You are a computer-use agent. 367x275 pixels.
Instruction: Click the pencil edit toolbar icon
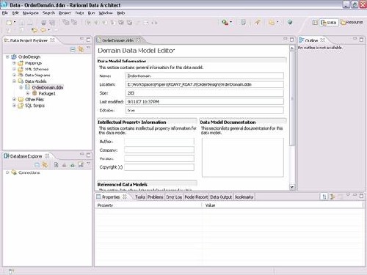click(257, 23)
